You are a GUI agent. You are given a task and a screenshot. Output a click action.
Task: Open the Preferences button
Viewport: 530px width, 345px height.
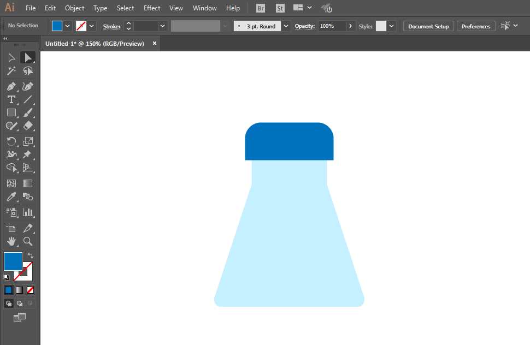pos(476,26)
